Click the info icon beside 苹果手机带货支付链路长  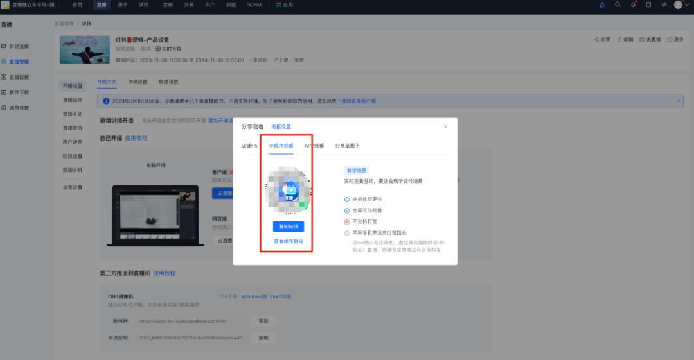coord(347,233)
